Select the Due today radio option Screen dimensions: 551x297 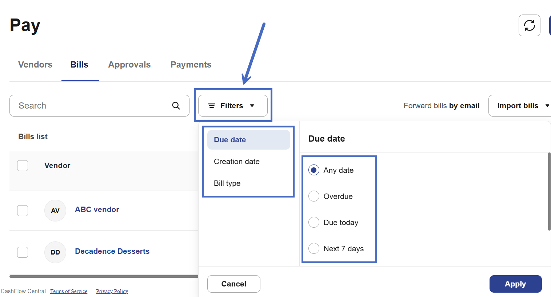coord(314,223)
